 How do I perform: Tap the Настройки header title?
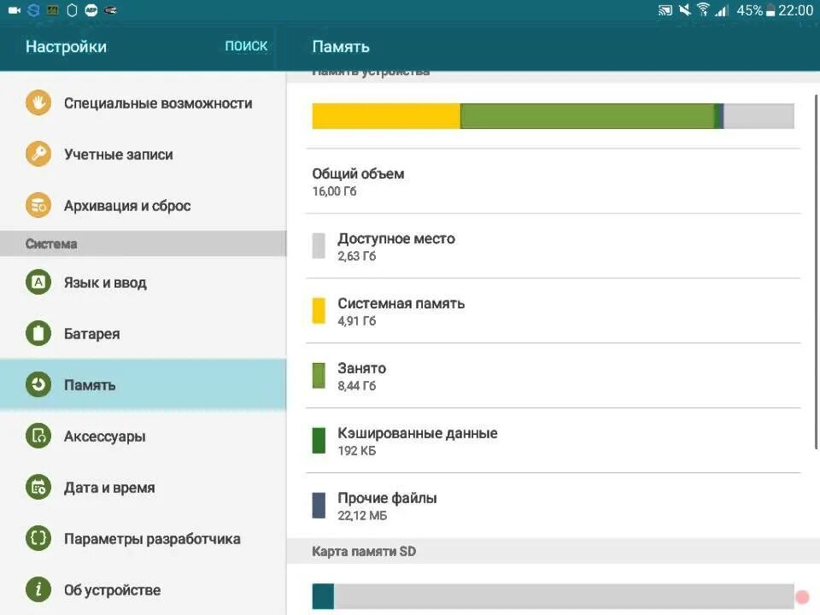coord(66,46)
